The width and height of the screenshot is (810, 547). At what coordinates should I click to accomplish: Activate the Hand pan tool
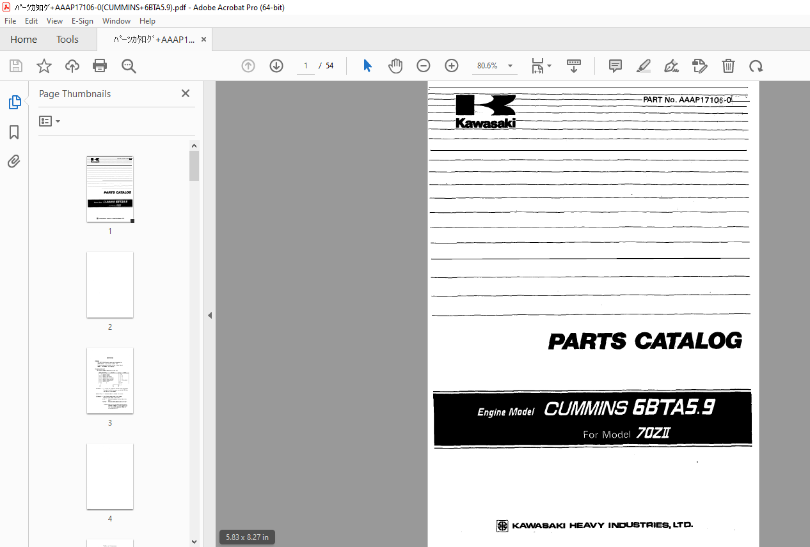coord(395,66)
